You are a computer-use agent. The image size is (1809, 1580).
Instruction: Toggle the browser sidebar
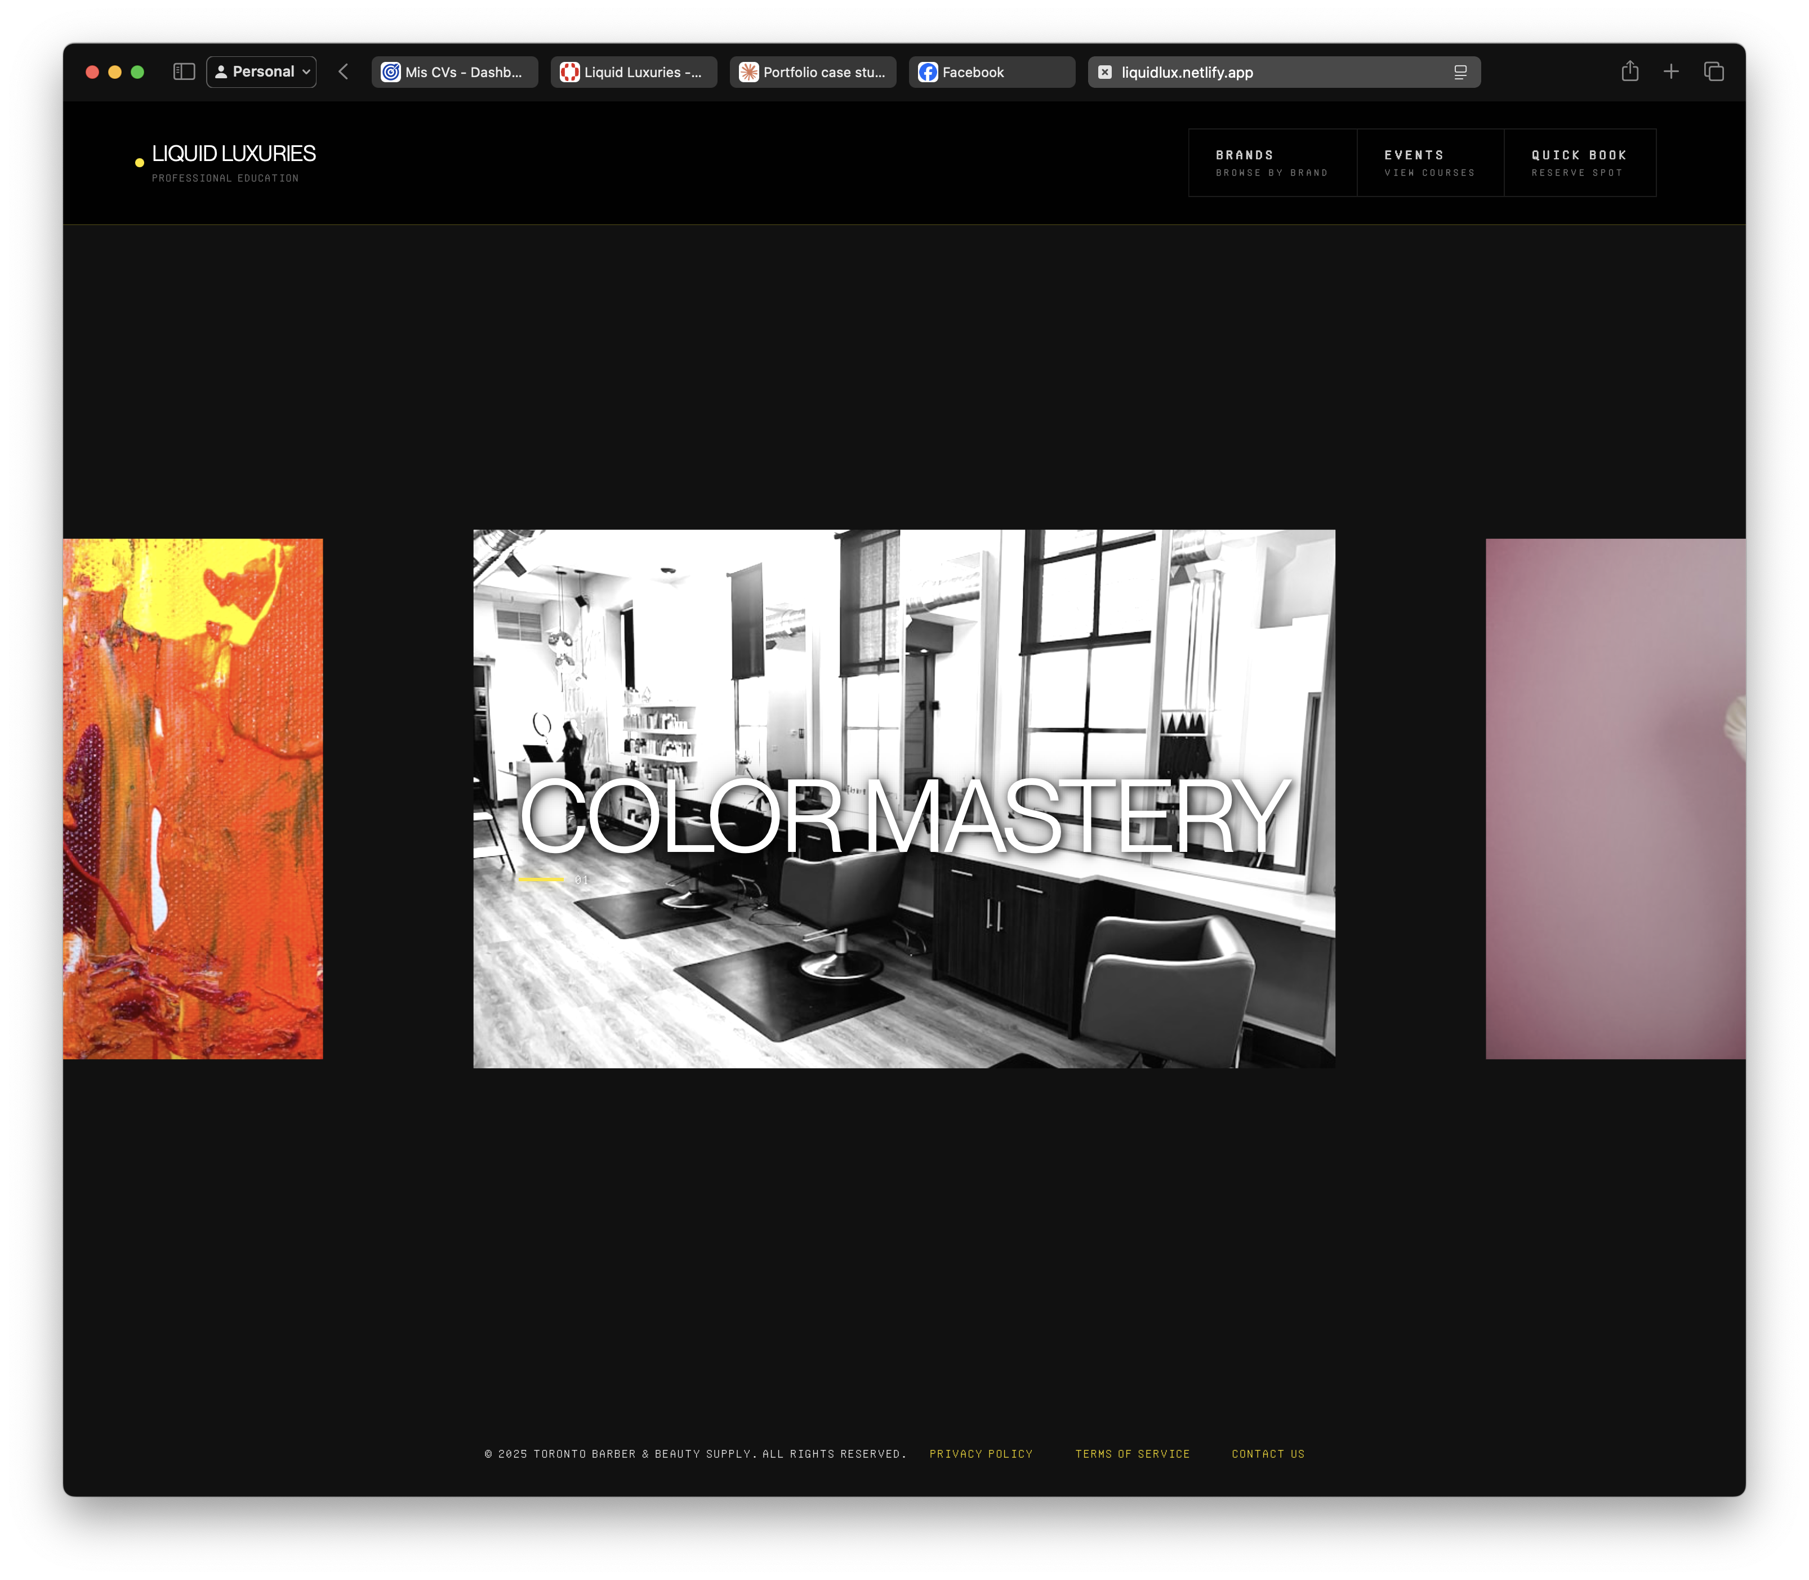click(184, 72)
